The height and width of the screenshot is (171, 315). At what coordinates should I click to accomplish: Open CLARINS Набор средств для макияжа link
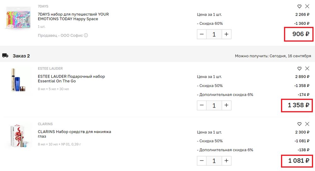click(74, 134)
